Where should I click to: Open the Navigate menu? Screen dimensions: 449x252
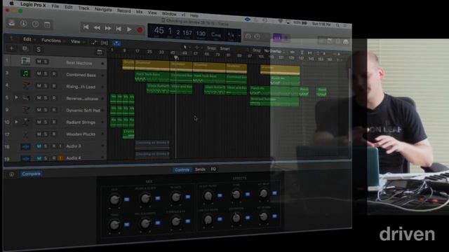(x=103, y=9)
